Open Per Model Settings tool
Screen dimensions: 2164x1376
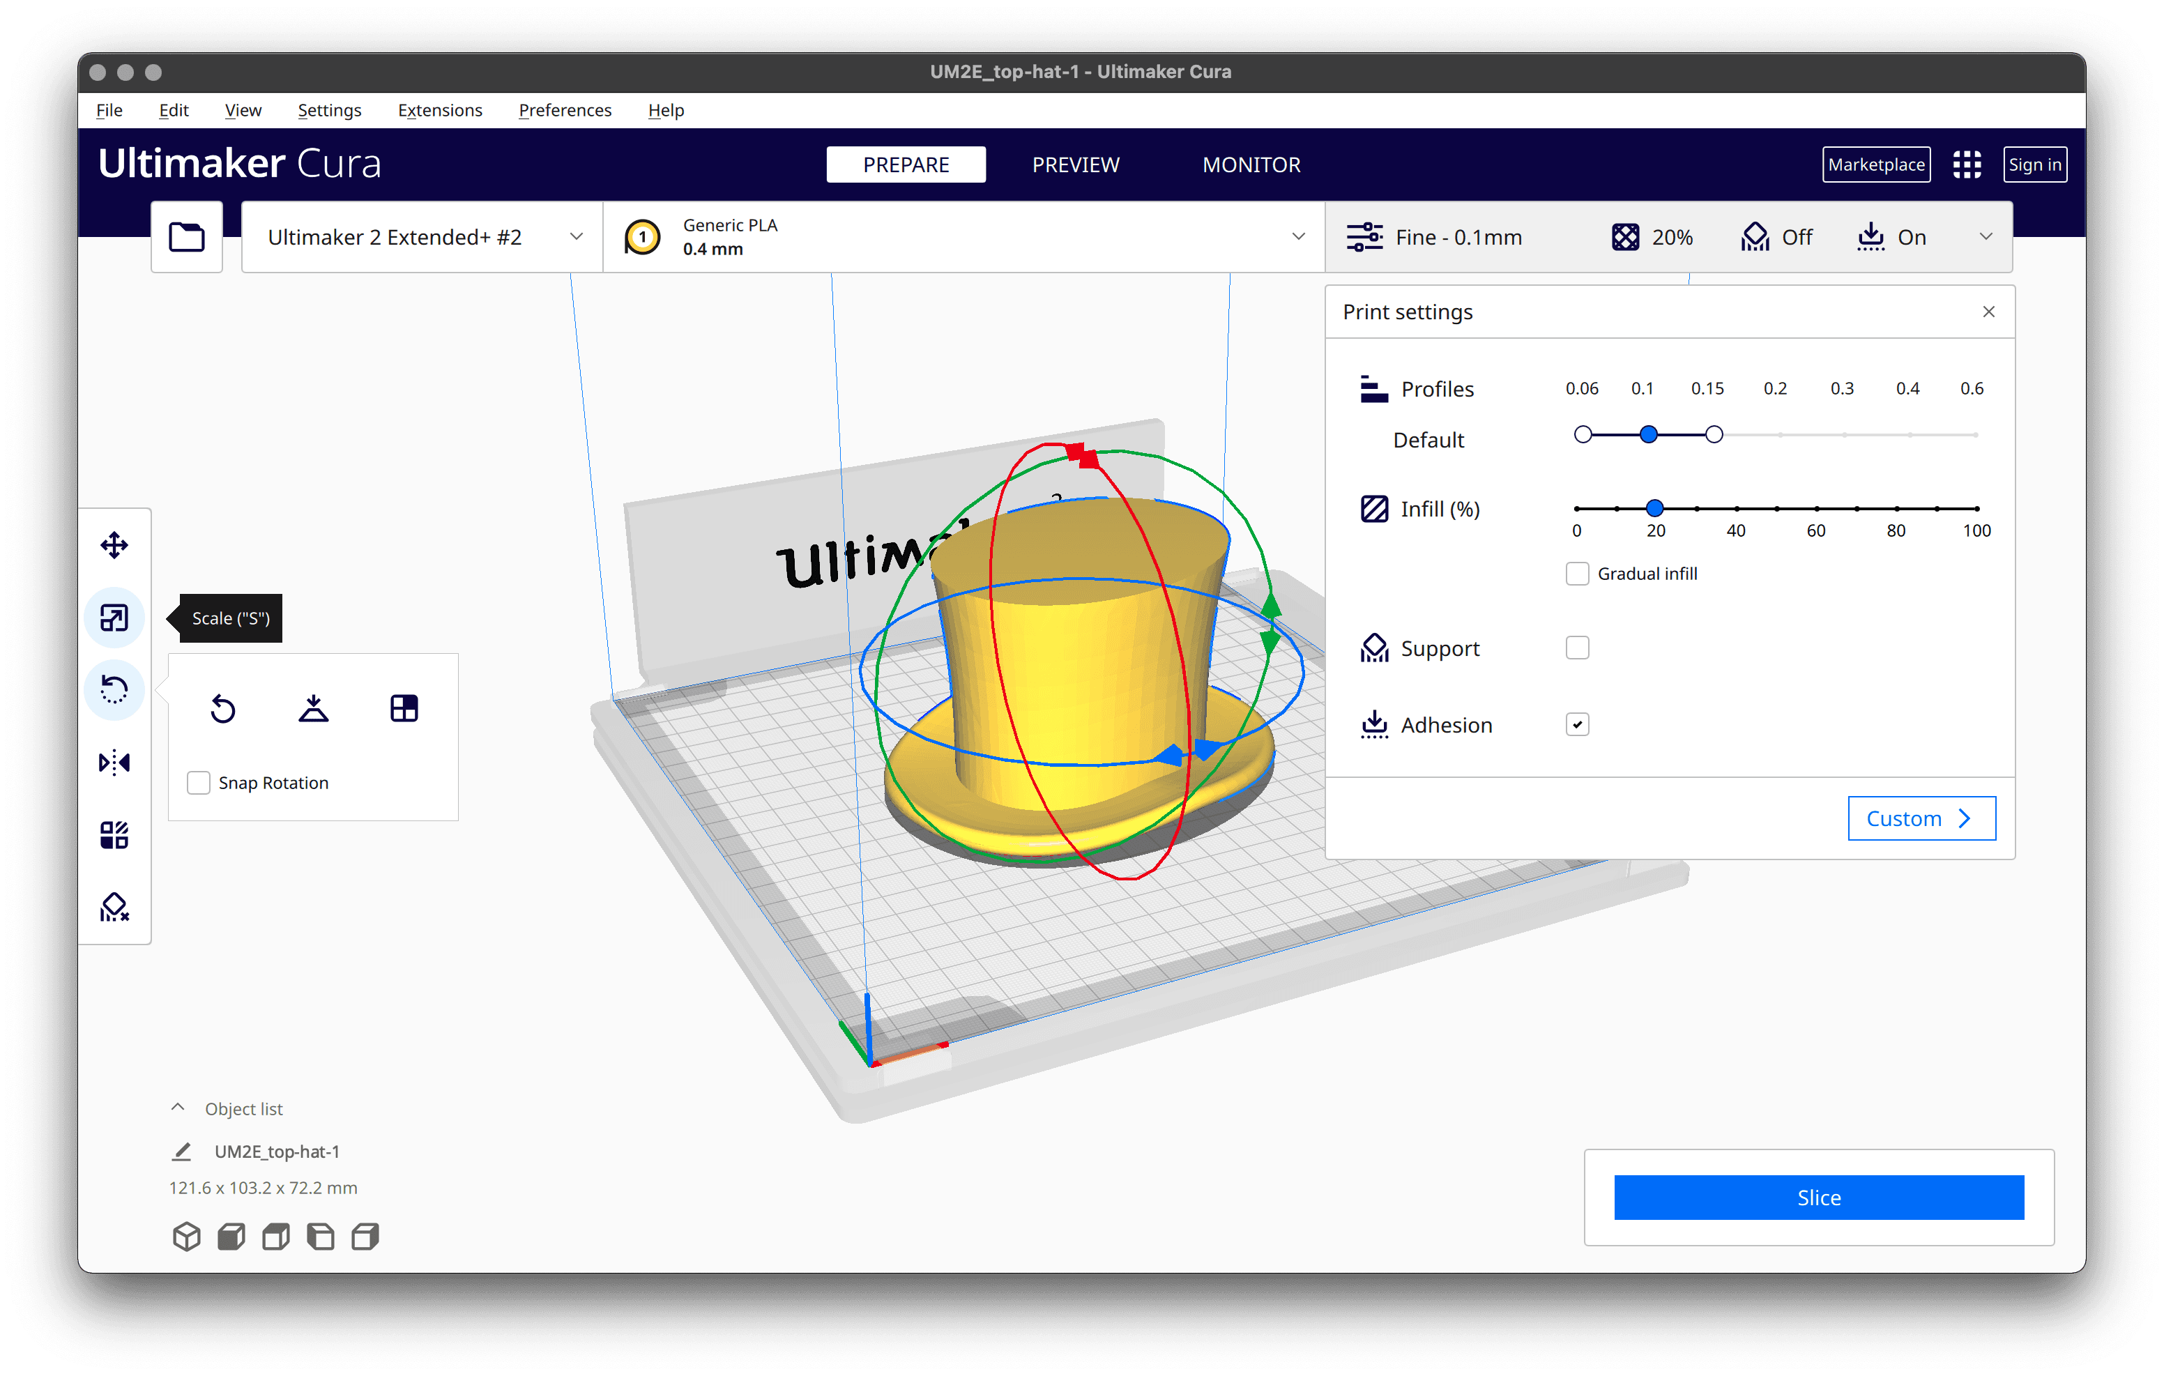point(114,836)
